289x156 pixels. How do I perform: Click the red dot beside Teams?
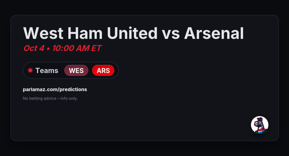click(x=30, y=70)
